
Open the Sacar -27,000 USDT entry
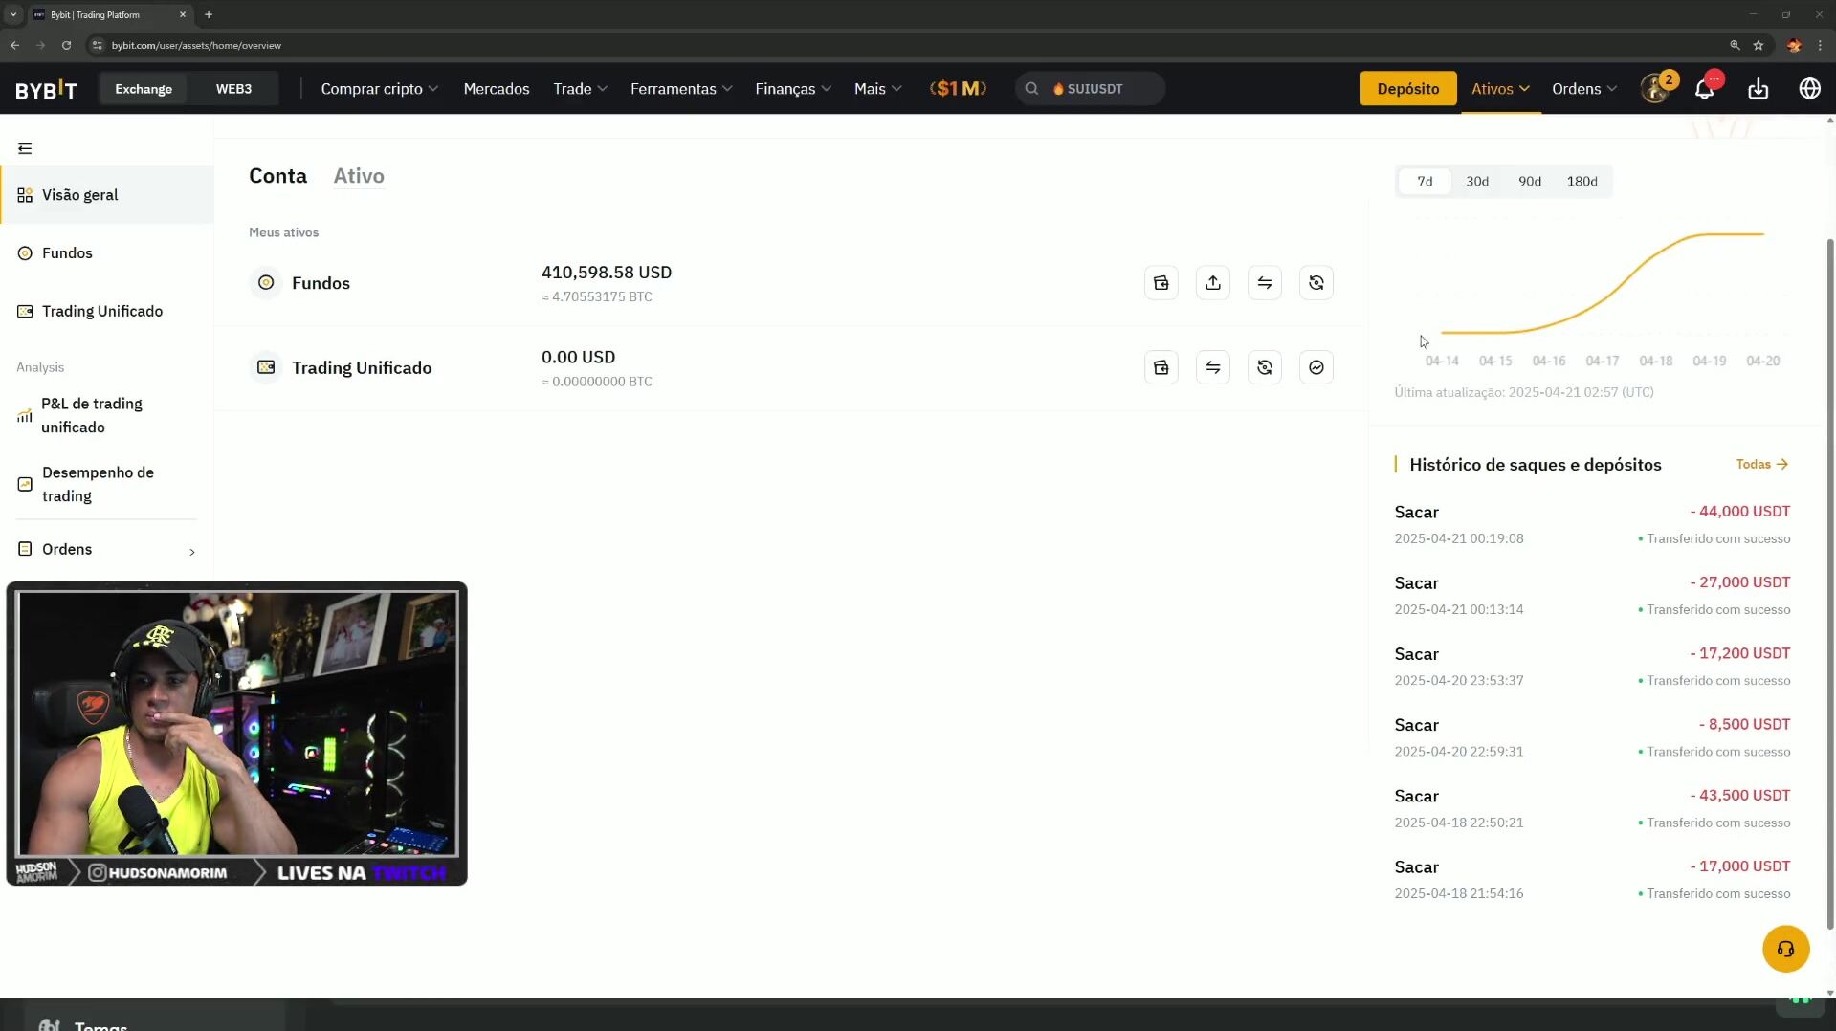[x=1592, y=596]
